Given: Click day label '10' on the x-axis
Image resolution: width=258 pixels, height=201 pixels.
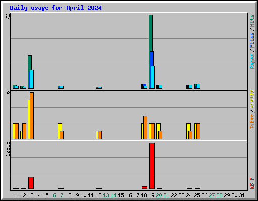Looking at the screenshot, I should point(83,195).
